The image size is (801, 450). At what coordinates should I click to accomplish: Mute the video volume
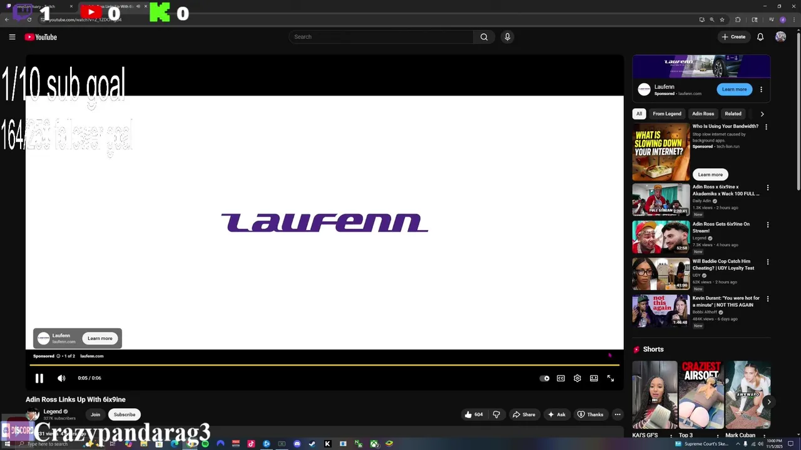pyautogui.click(x=61, y=378)
